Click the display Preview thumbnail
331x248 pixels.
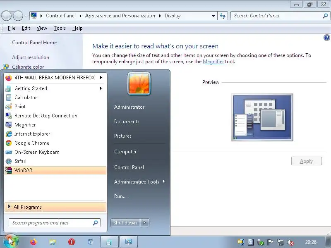point(262,117)
